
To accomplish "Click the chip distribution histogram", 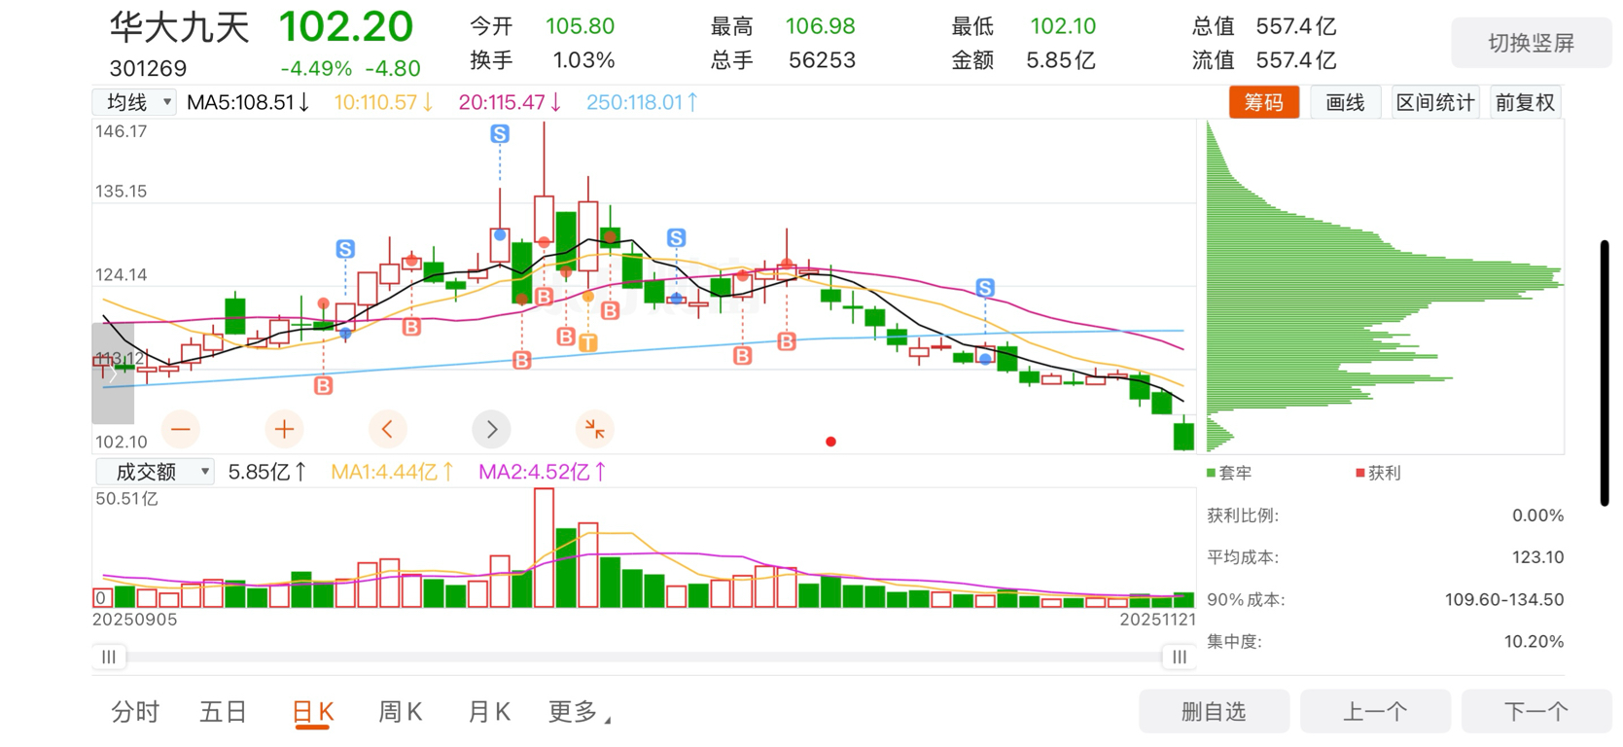I will [x=1385, y=287].
